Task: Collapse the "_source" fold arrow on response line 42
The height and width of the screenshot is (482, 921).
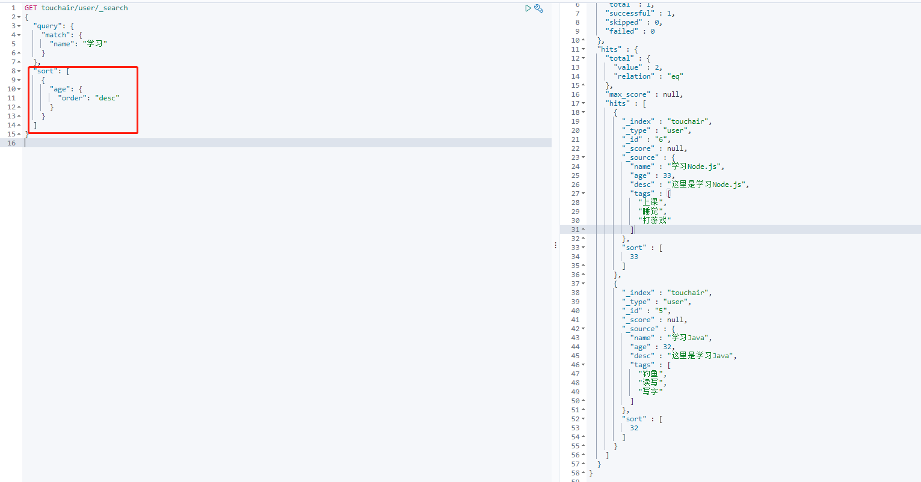Action: point(583,329)
